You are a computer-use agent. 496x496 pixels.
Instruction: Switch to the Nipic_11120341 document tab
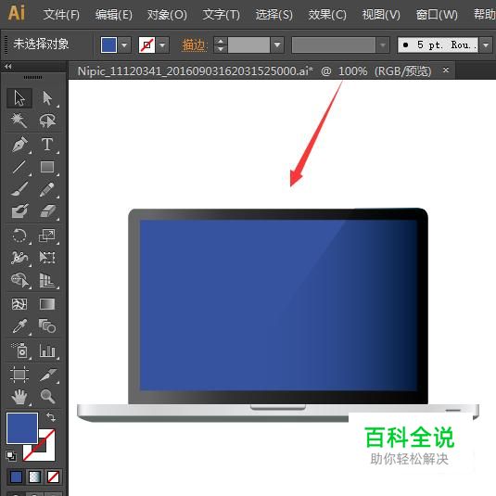pos(254,70)
